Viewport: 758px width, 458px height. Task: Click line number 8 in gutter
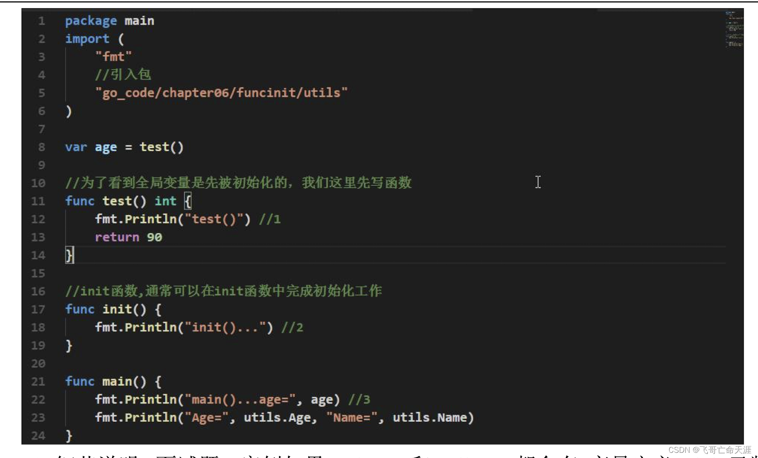tap(42, 147)
